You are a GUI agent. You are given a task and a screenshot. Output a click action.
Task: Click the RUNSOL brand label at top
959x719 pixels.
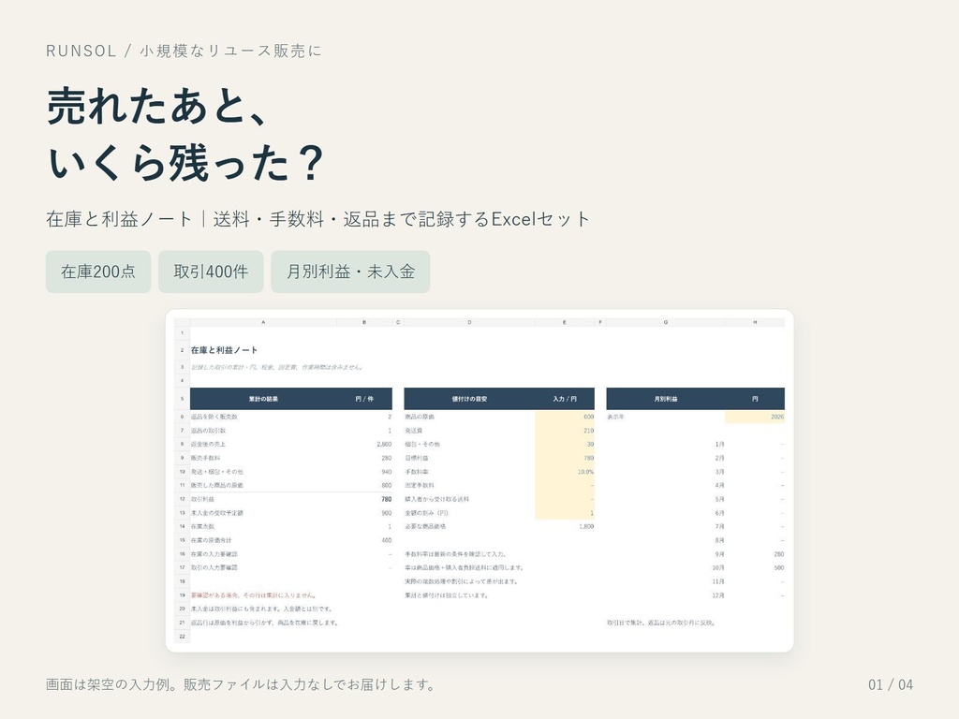81,51
